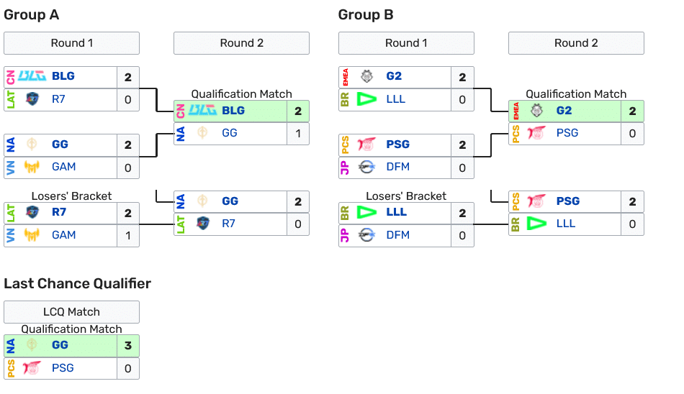Click the LLL logo in the Round 1 match against G2

click(x=367, y=99)
